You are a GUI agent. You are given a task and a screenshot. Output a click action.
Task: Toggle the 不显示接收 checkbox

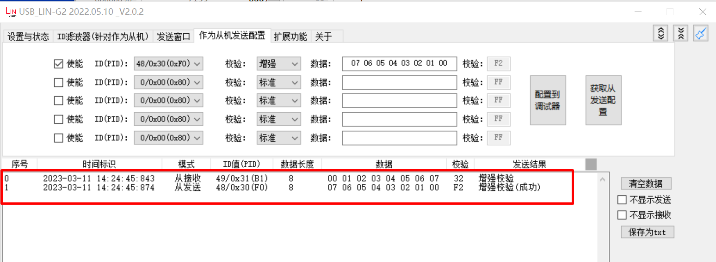(622, 215)
